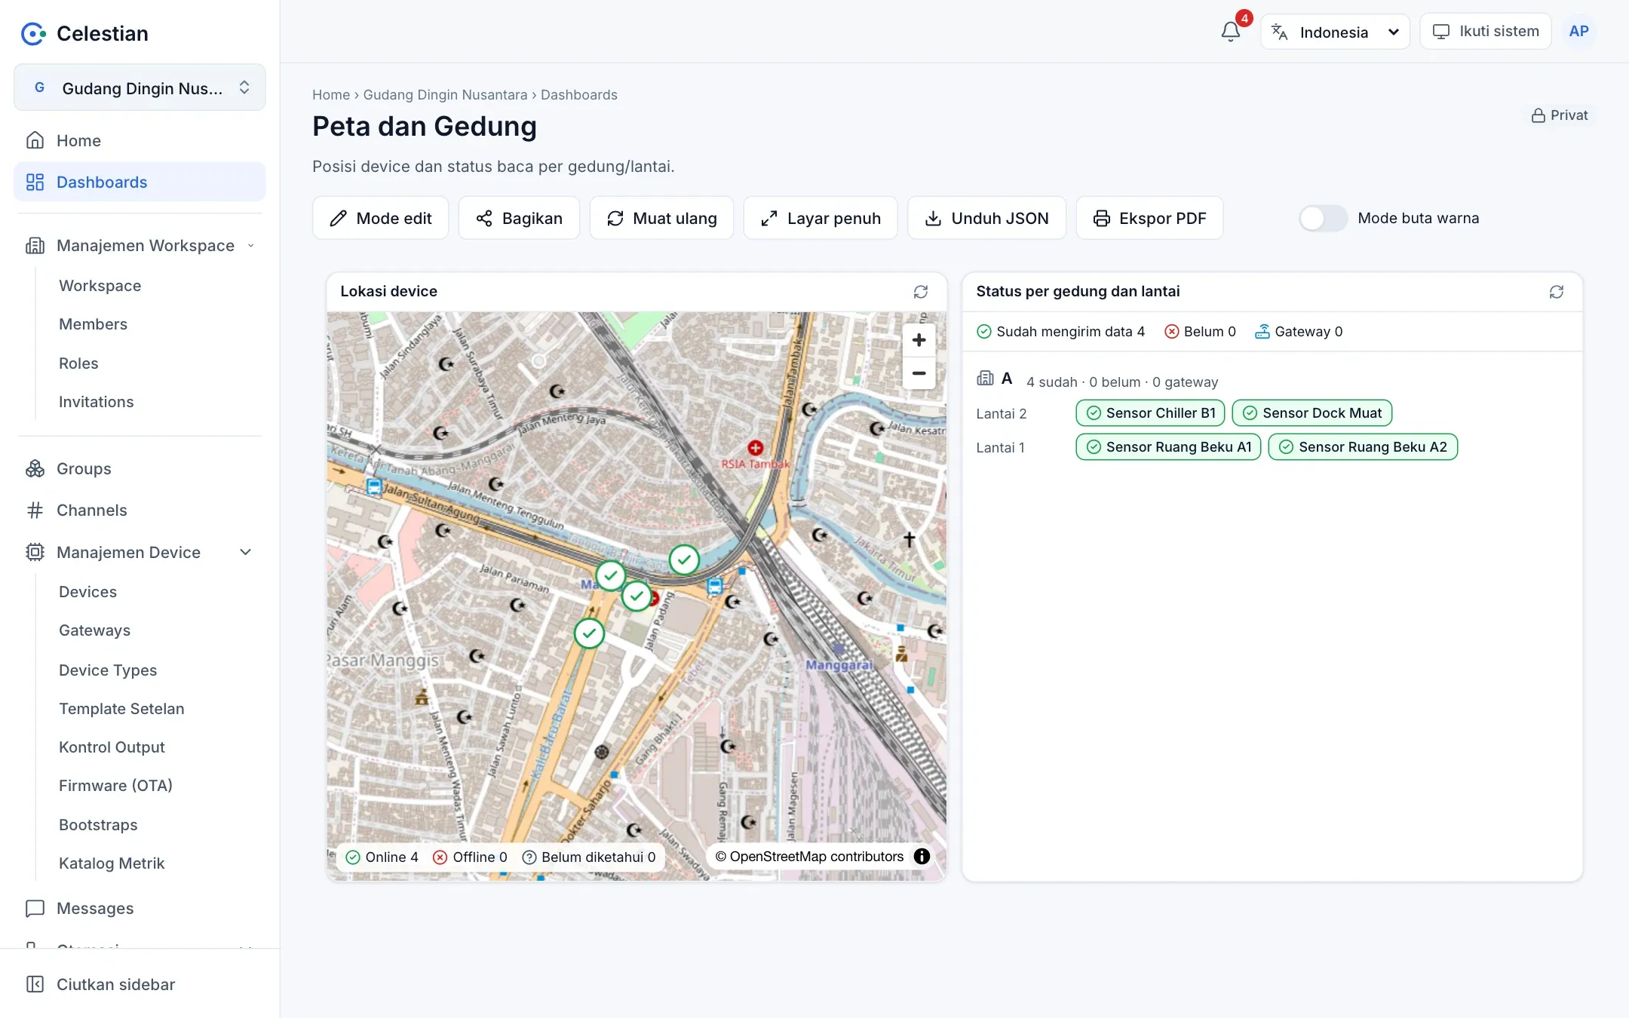
Task: Click the Collapse sidebar icon
Action: [35, 984]
